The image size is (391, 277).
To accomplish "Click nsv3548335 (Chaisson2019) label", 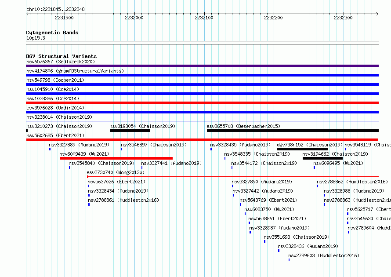I will (257, 154).
